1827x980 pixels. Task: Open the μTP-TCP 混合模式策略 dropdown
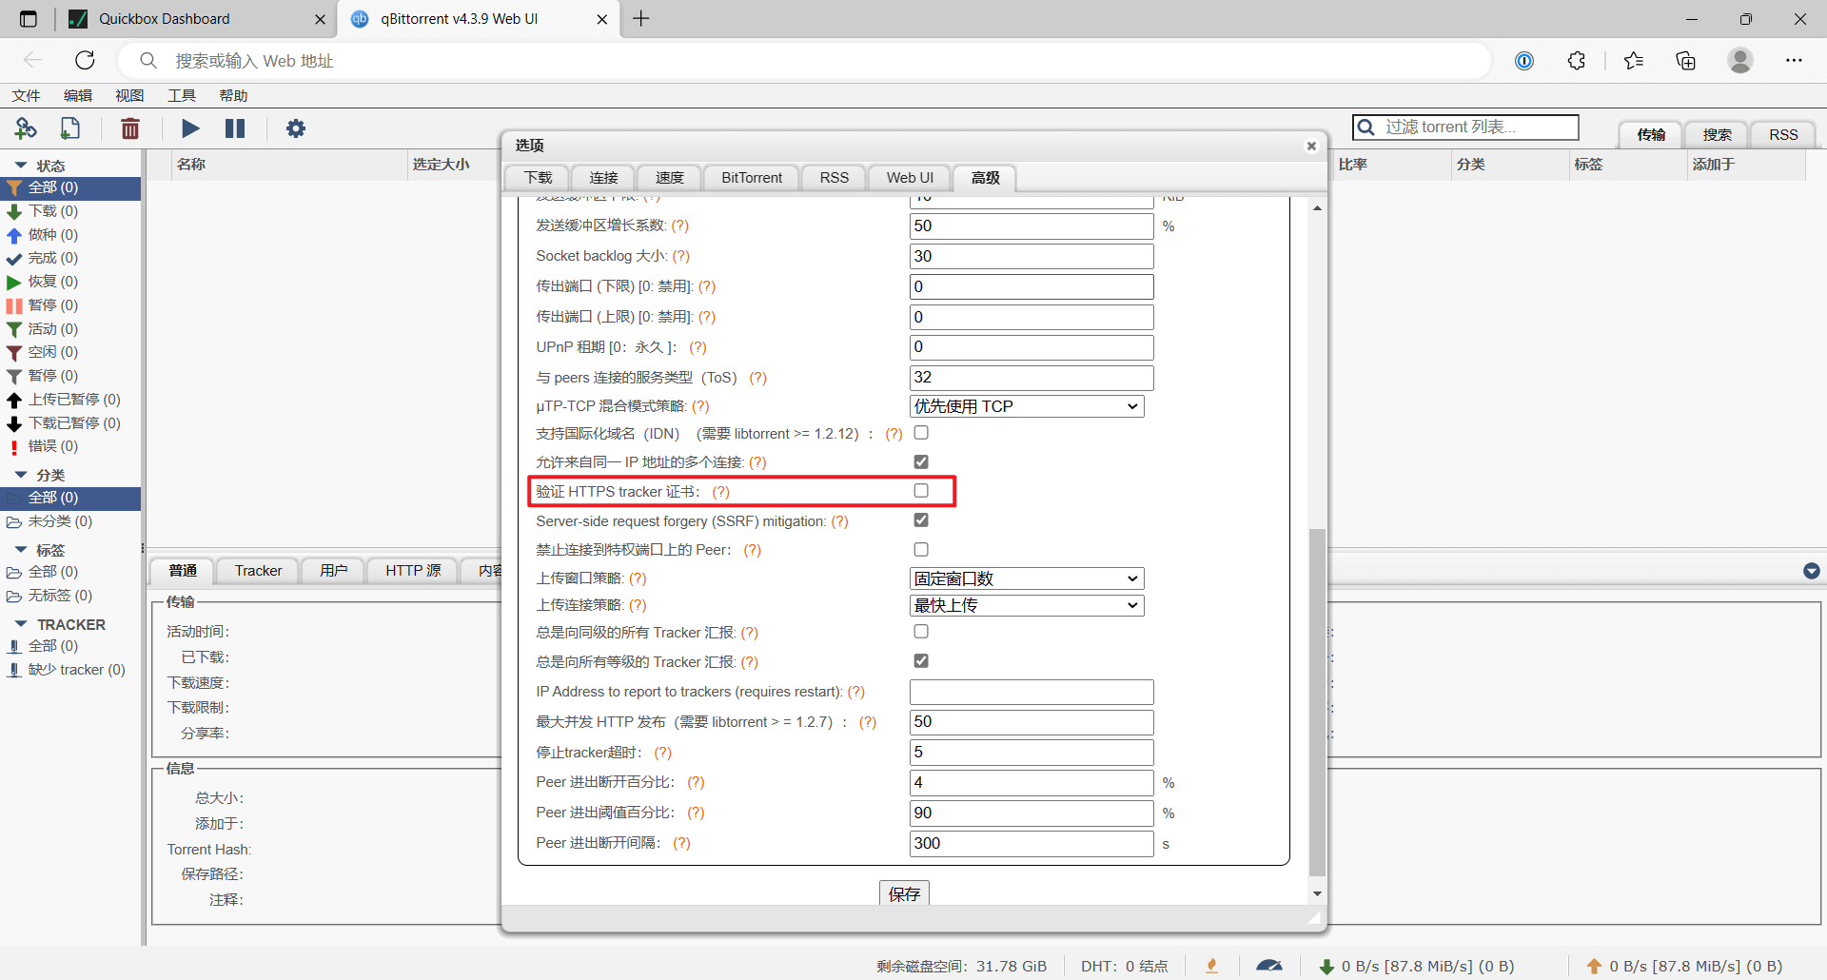tap(1027, 406)
